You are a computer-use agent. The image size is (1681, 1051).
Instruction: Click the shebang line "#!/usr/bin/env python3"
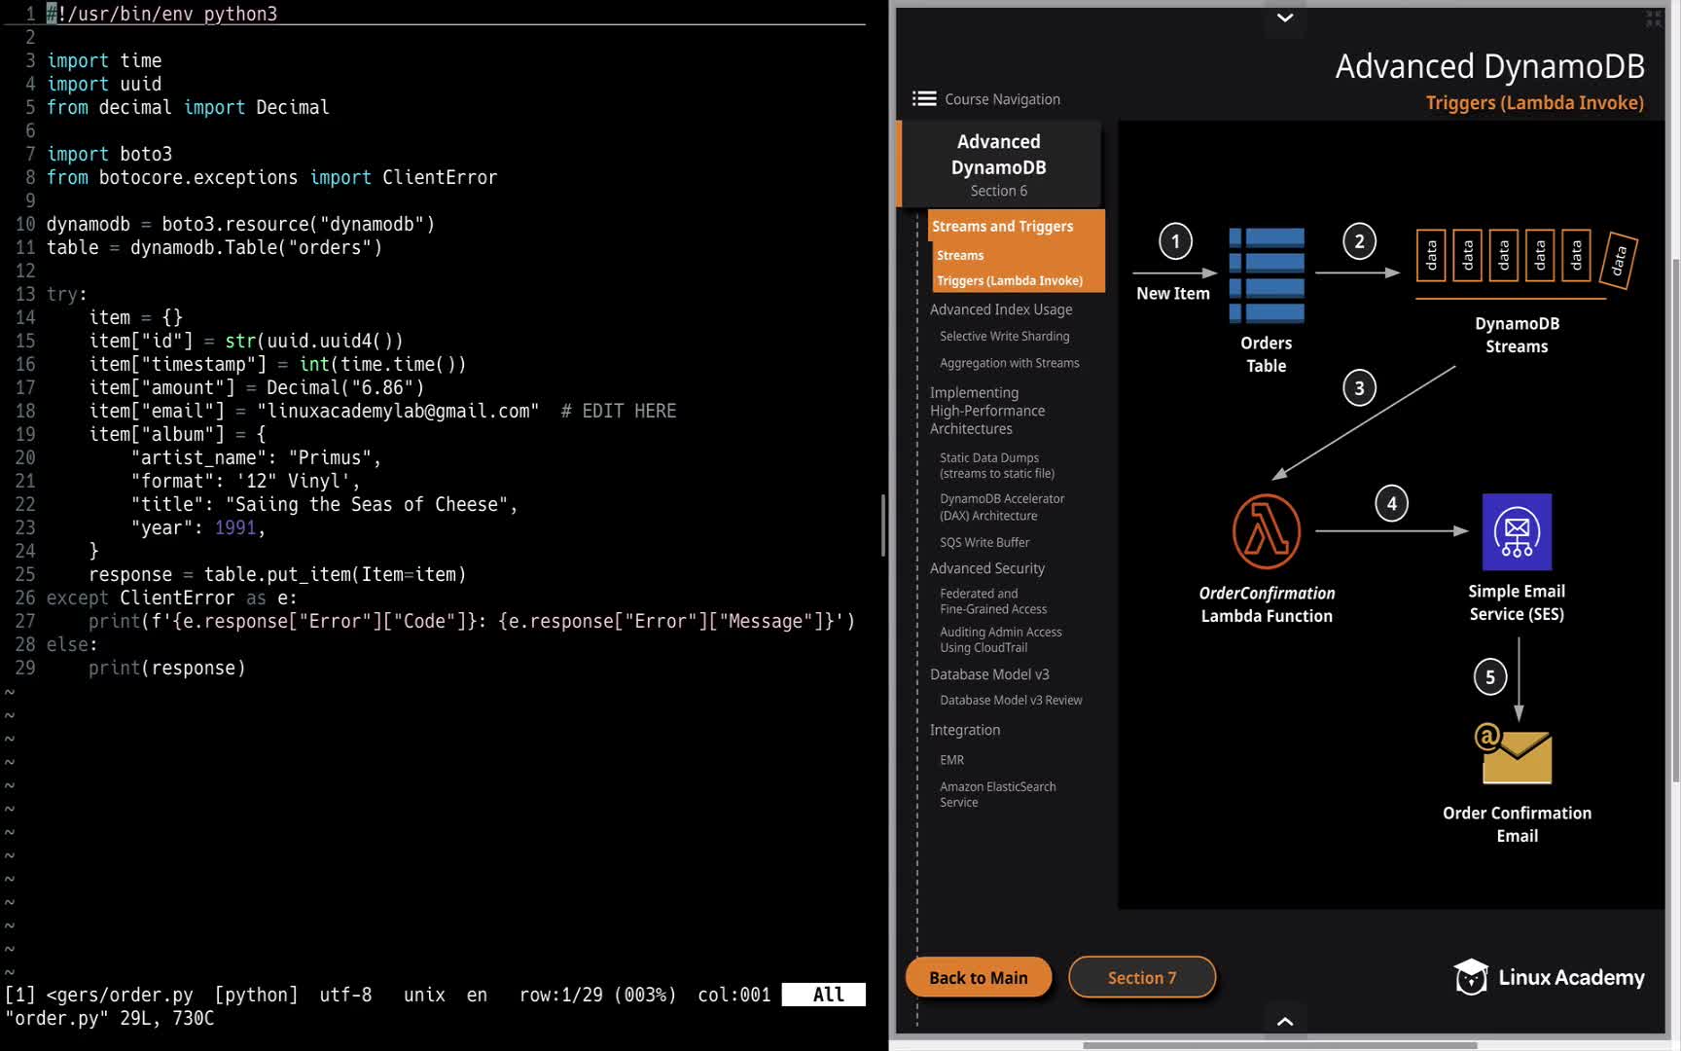coord(162,14)
